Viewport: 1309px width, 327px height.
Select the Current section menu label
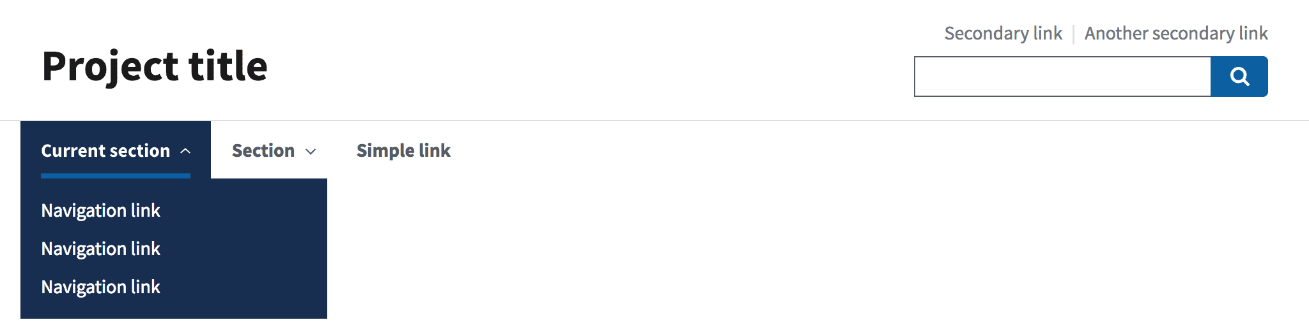[x=105, y=150]
